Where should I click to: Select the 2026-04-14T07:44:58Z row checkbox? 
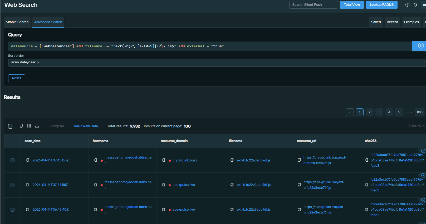click(x=12, y=185)
